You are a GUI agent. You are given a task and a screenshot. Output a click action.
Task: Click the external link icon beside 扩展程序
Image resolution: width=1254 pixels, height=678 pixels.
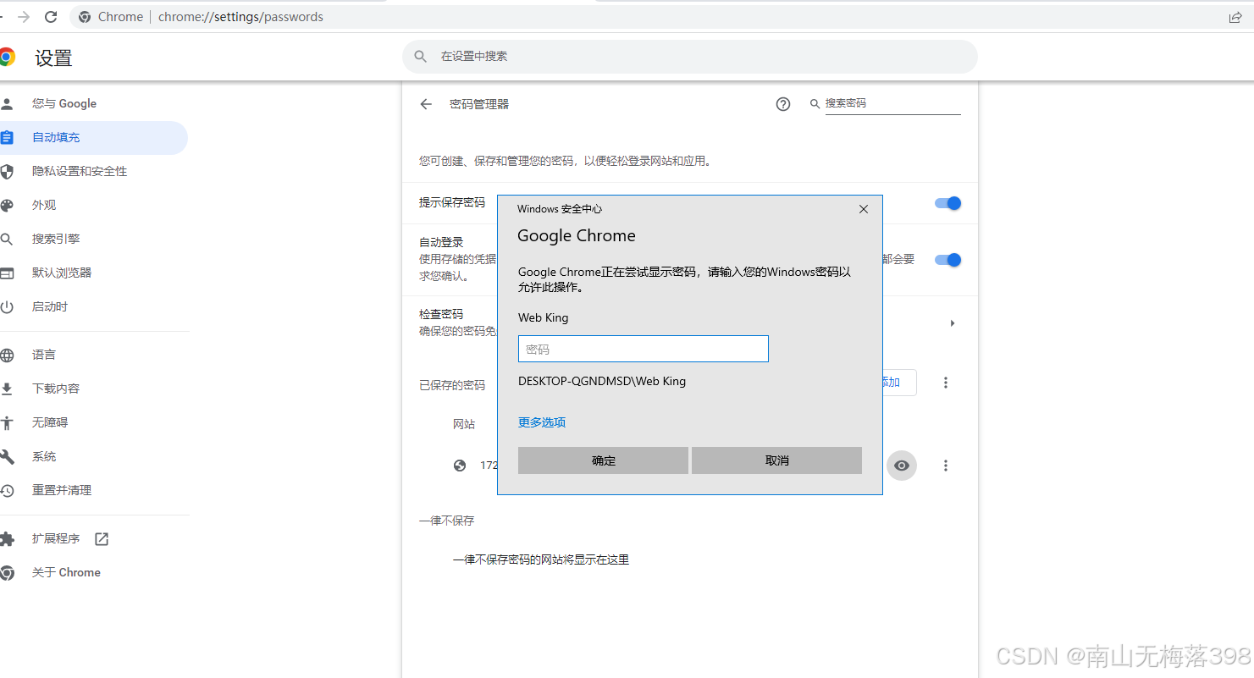click(102, 538)
